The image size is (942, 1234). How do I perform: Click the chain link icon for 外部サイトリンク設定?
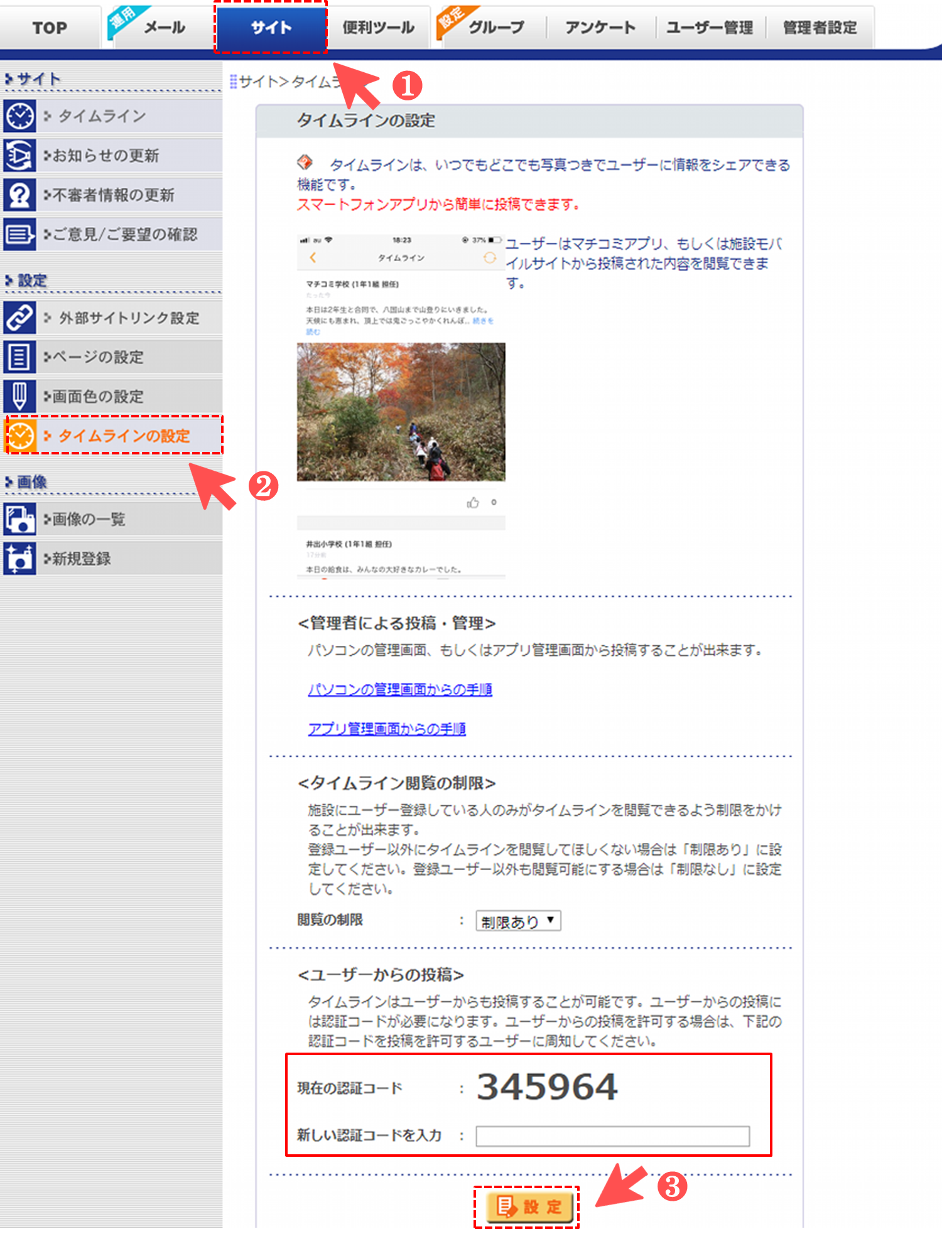coord(19,318)
